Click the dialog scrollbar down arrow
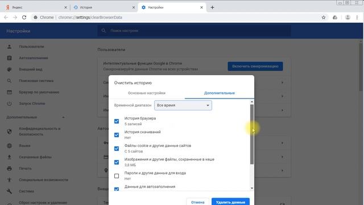 click(x=252, y=188)
